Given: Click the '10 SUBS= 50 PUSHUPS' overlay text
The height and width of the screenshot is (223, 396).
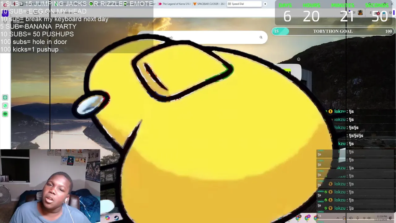Looking at the screenshot, I should tap(37, 34).
